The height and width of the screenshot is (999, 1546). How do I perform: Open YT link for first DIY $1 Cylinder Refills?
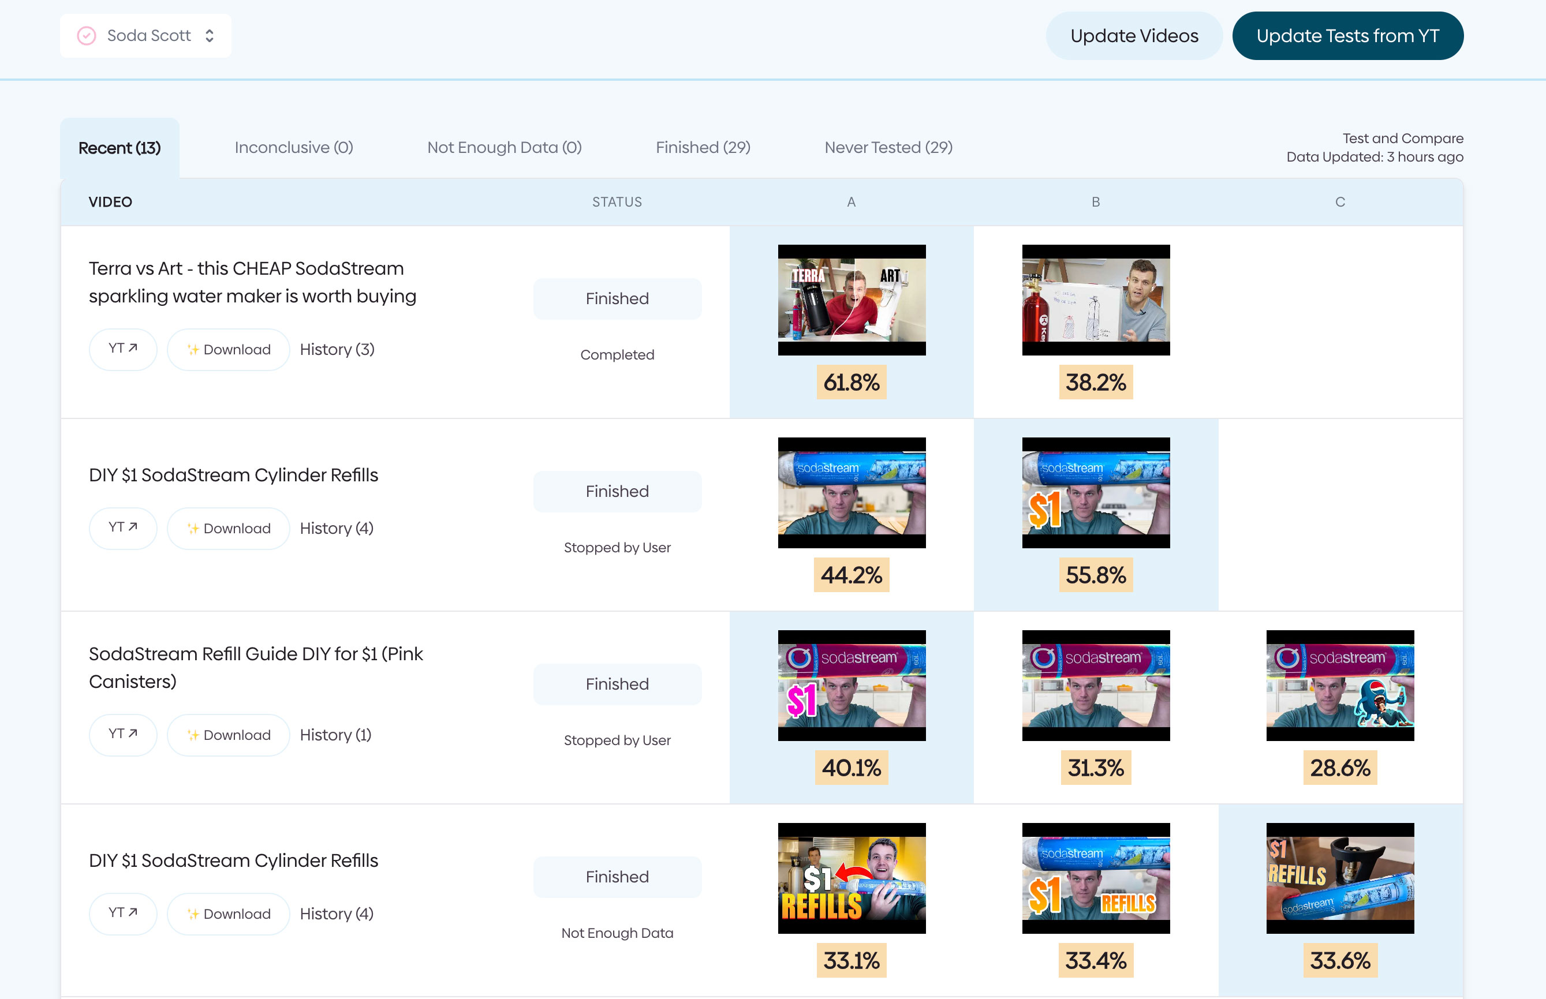click(x=122, y=527)
